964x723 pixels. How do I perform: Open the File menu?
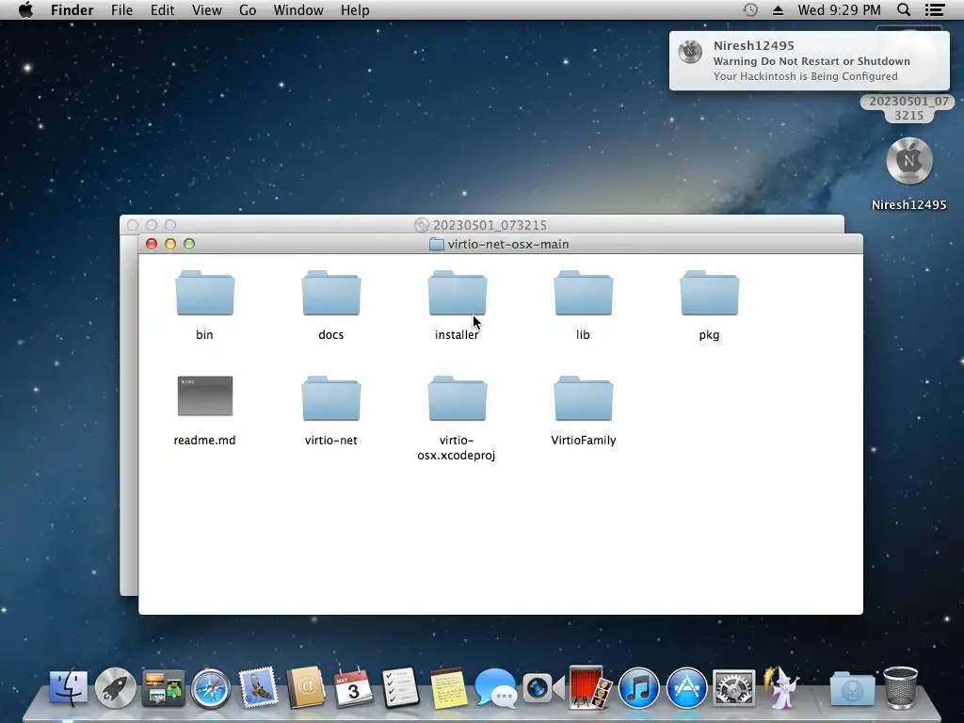[x=121, y=10]
